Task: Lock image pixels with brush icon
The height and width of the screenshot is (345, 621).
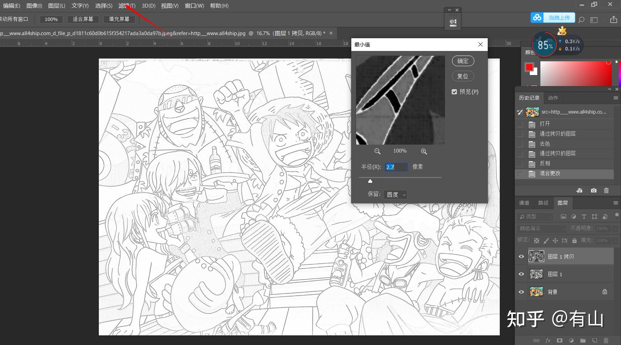Action: point(546,240)
